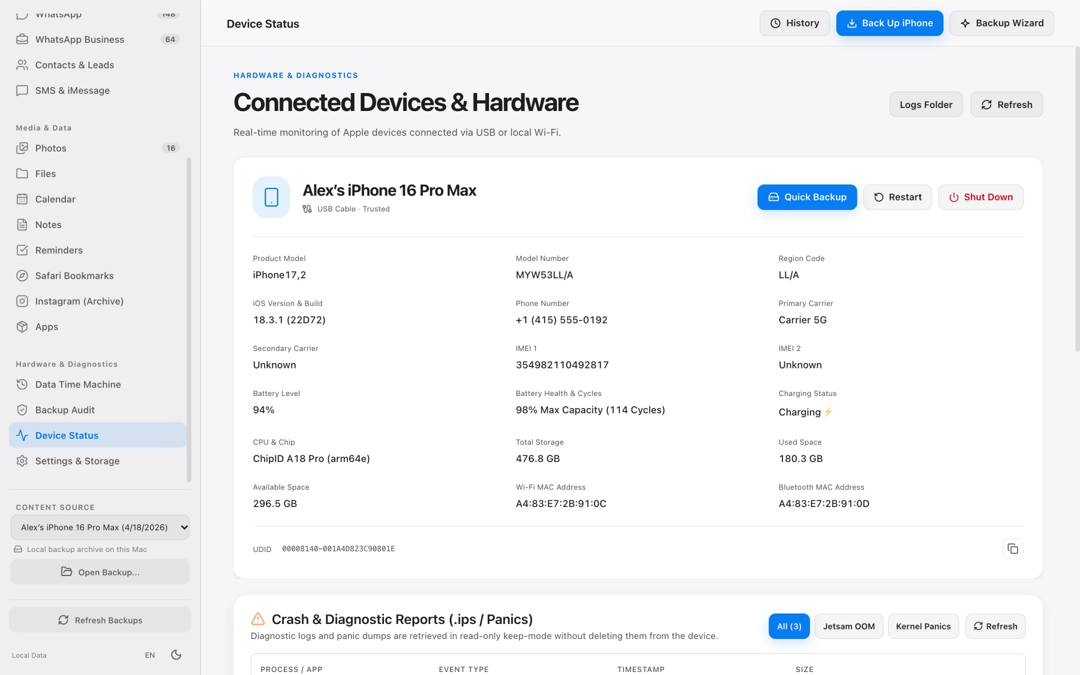Screen dimensions: 1080x675
Task: Open Instagram (Archive) section
Action: tap(97, 301)
